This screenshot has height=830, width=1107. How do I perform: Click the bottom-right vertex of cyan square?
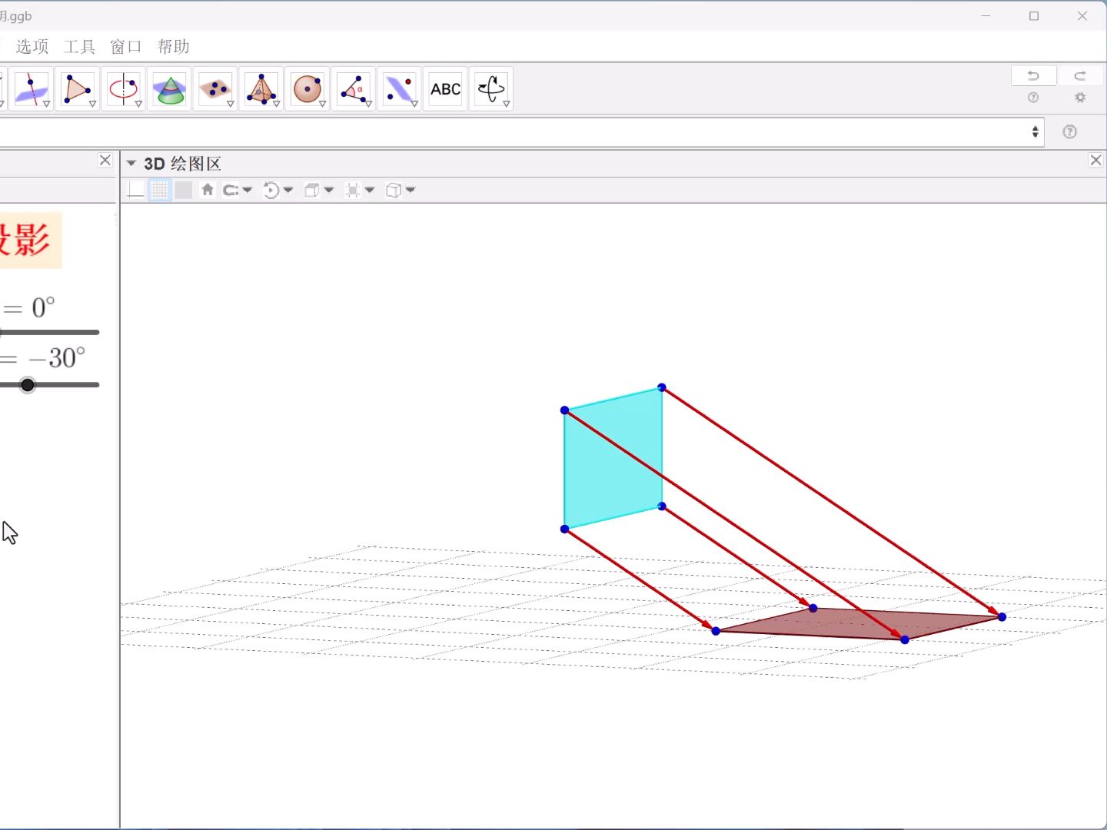(662, 506)
